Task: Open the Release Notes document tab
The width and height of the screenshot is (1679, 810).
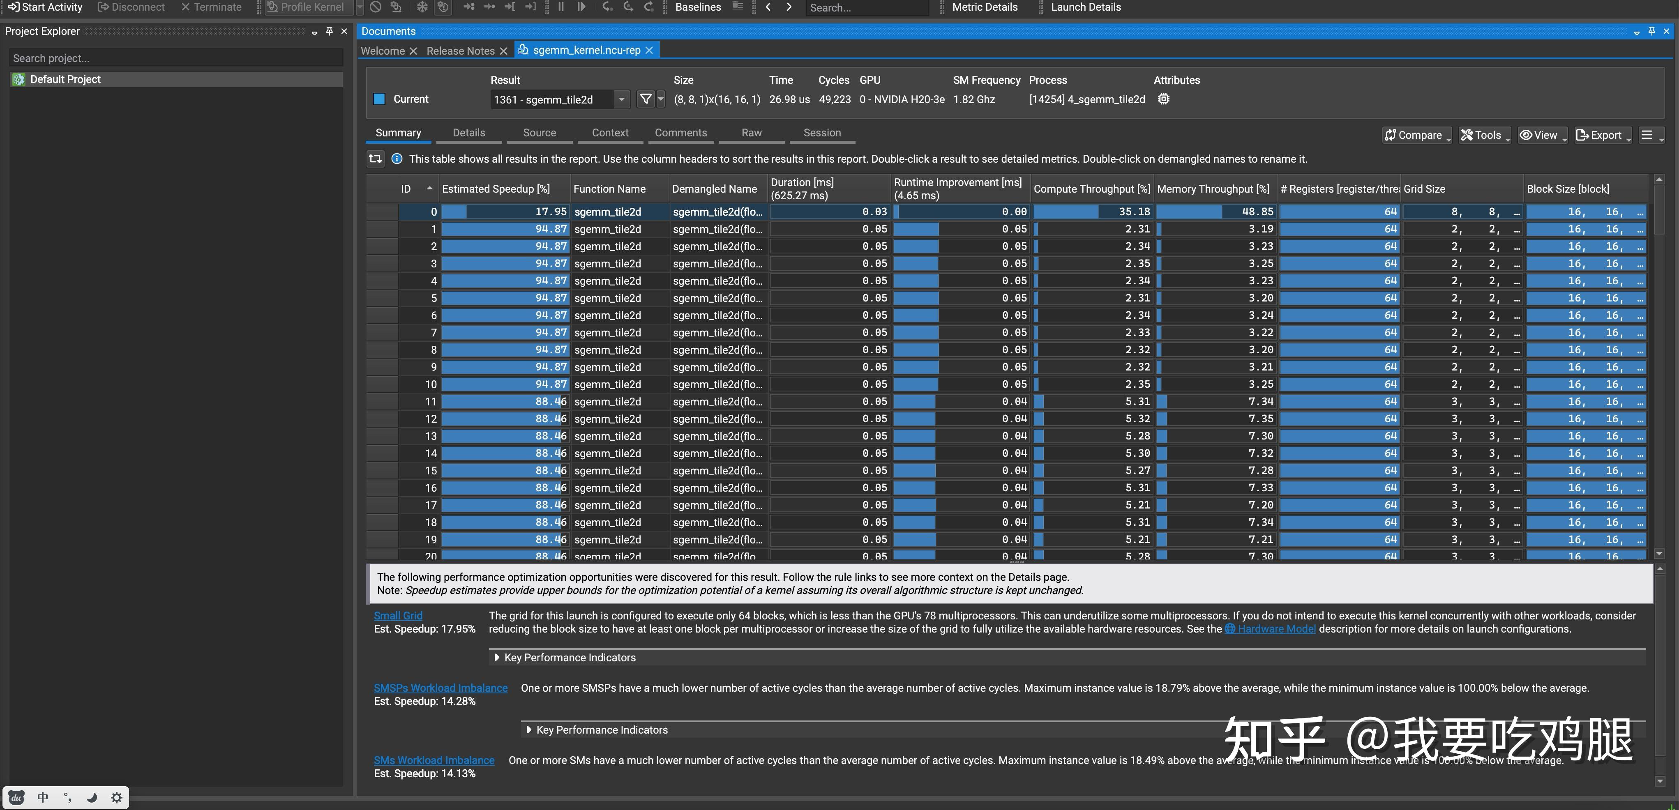Action: pyautogui.click(x=460, y=51)
